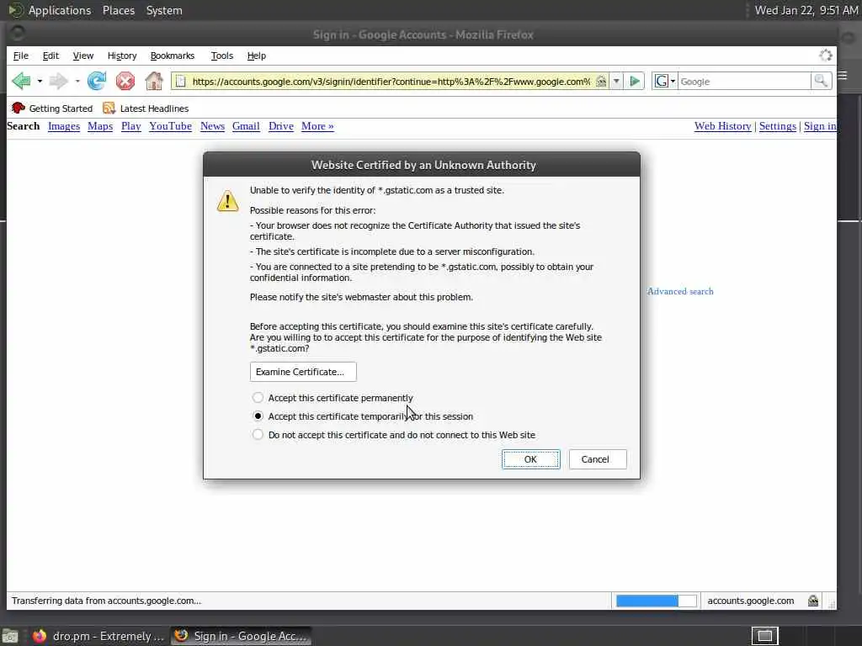Open the Tools menu
The height and width of the screenshot is (646, 862).
click(222, 56)
